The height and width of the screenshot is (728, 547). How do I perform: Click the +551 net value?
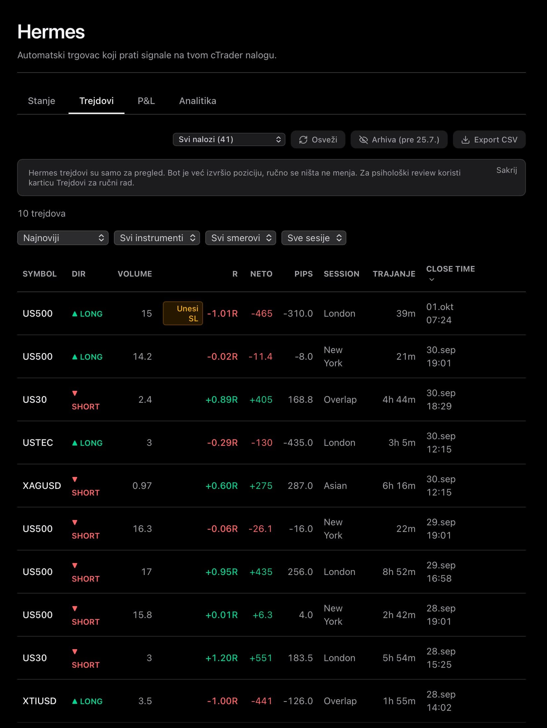click(261, 658)
